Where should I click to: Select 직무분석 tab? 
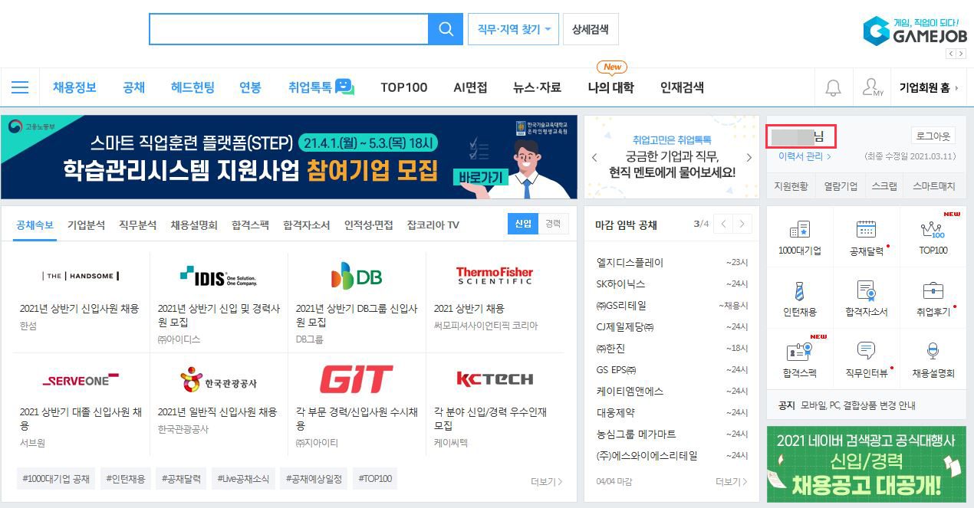(x=137, y=225)
